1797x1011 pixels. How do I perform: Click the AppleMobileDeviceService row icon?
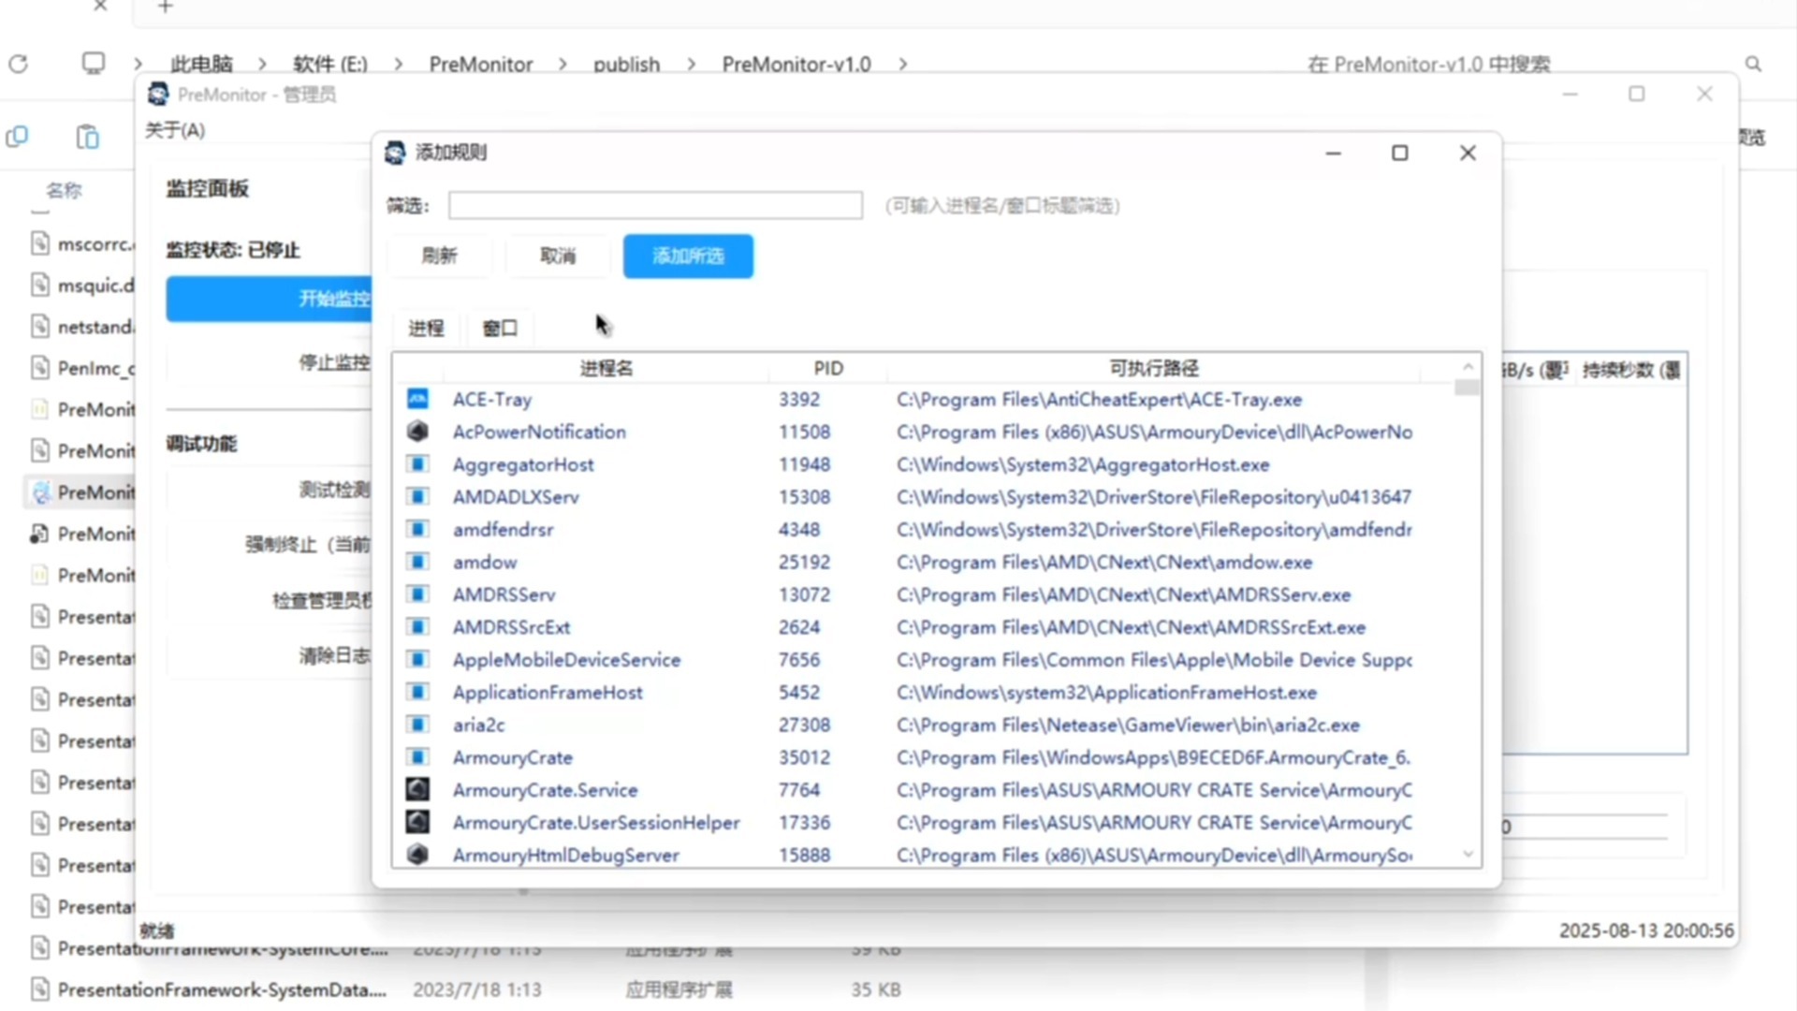pos(417,660)
